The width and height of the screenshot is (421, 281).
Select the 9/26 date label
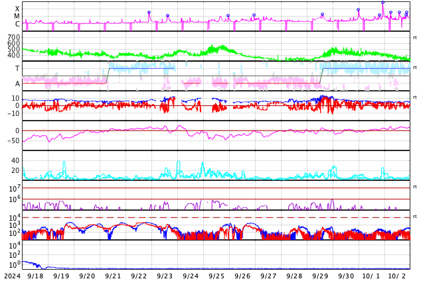pyautogui.click(x=242, y=276)
